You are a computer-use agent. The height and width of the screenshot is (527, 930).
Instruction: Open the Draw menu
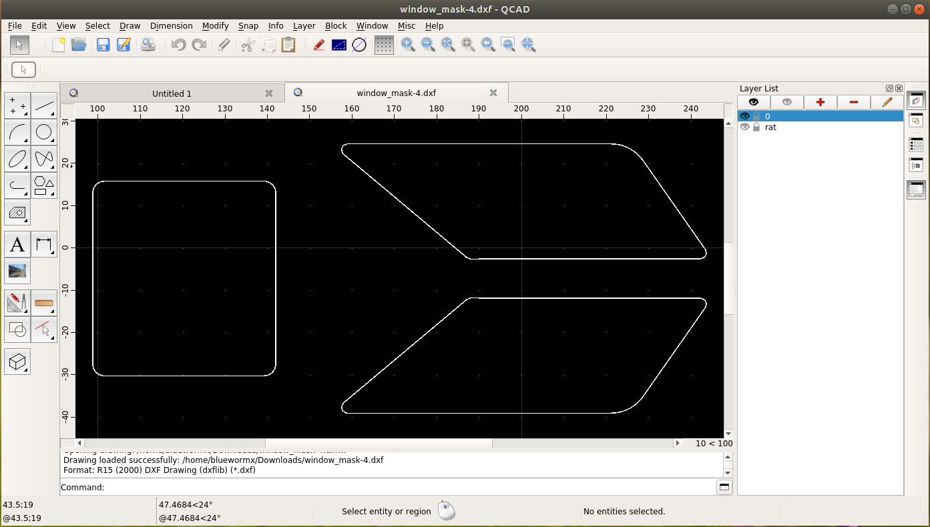pyautogui.click(x=130, y=25)
